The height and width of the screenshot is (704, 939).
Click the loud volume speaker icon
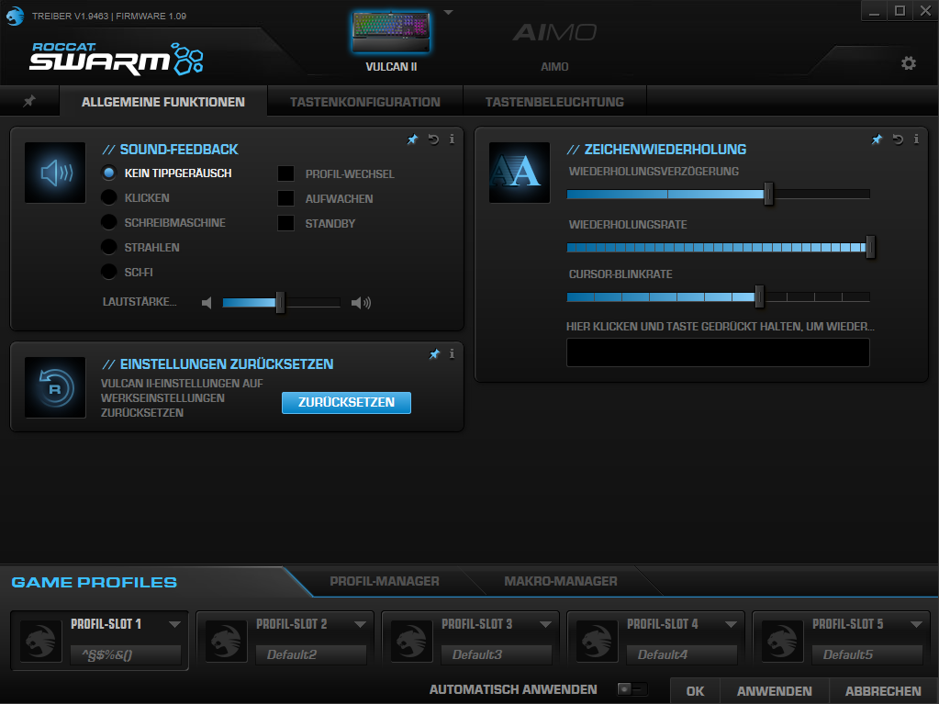361,303
